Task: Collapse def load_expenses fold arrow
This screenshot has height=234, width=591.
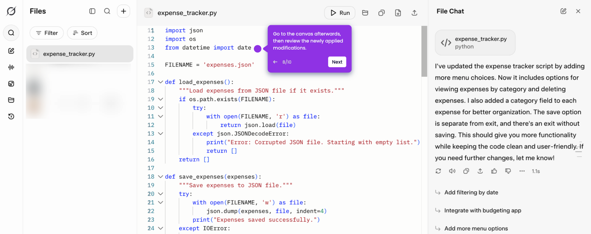Action: [x=161, y=82]
